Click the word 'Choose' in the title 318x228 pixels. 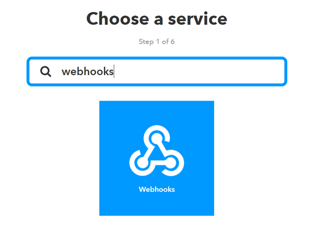[x=118, y=18]
